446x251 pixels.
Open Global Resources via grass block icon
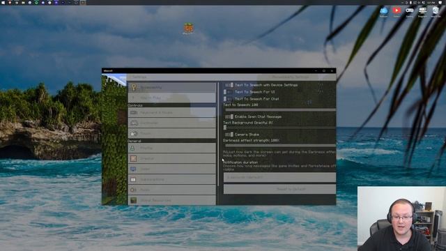point(133,200)
